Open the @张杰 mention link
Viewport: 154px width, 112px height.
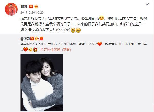25,39
